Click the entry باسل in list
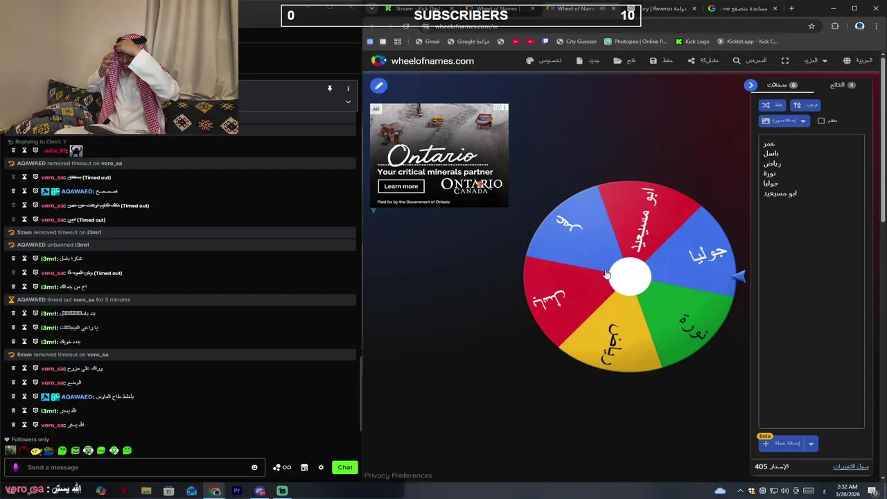The height and width of the screenshot is (499, 887). (771, 153)
